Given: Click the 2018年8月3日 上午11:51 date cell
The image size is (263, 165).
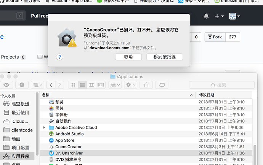Looking at the screenshot, I should (x=221, y=147).
